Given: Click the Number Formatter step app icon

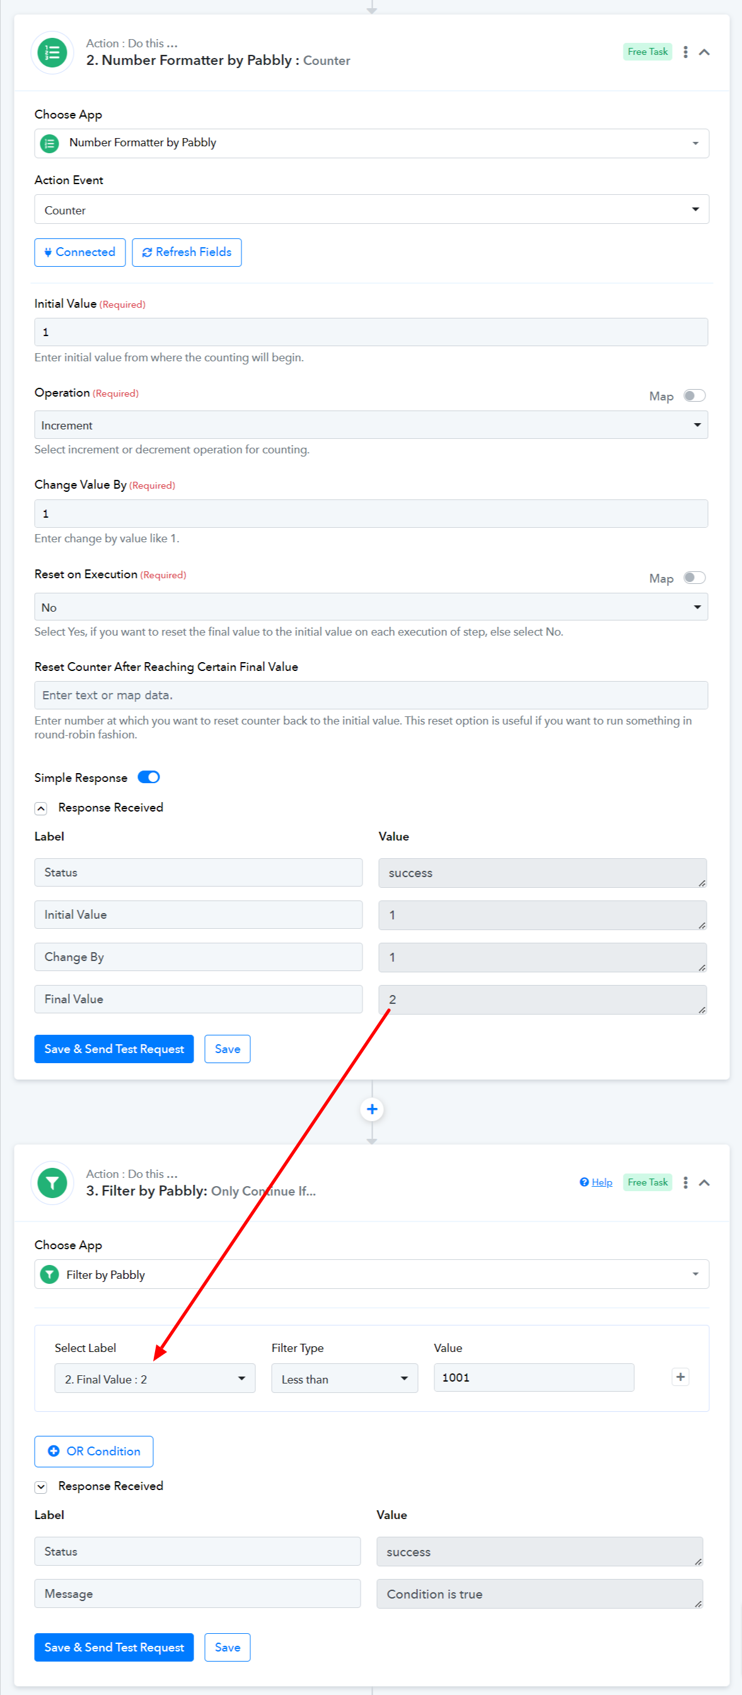Looking at the screenshot, I should [52, 52].
